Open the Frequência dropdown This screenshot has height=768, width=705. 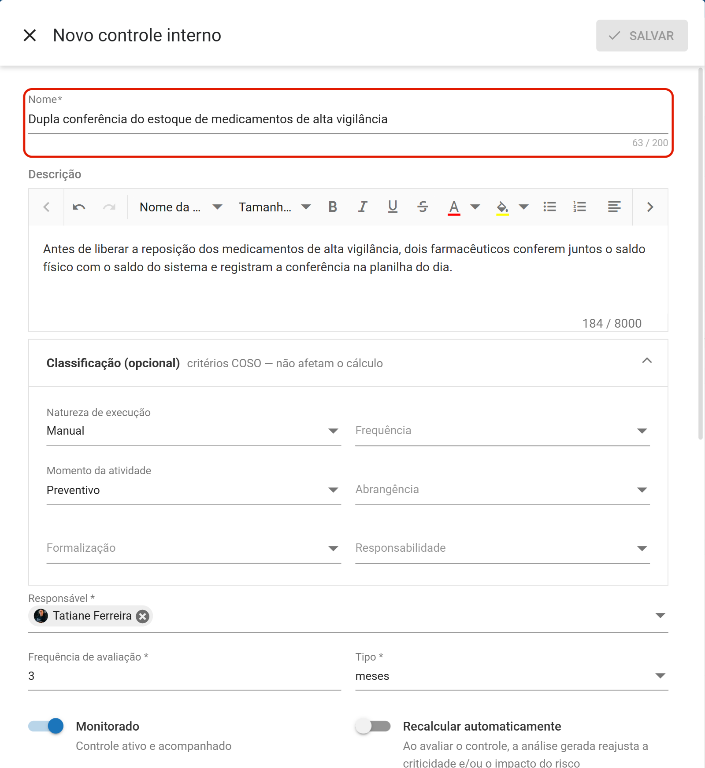point(502,431)
